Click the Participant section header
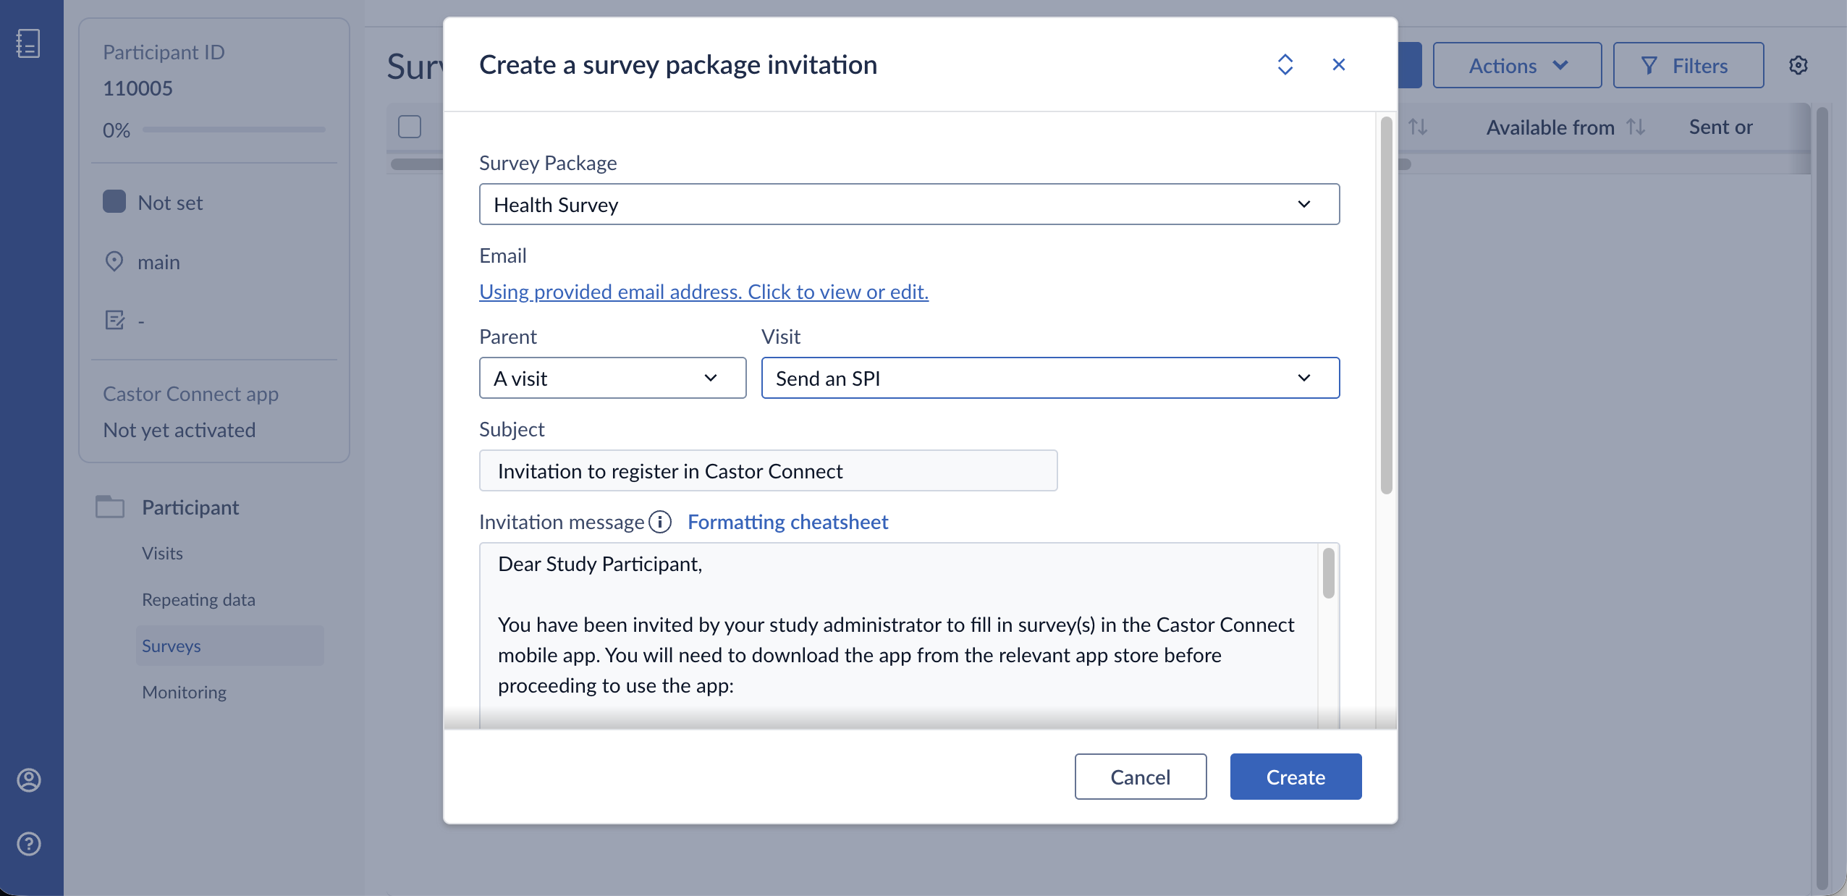The height and width of the screenshot is (896, 1847). [x=190, y=507]
